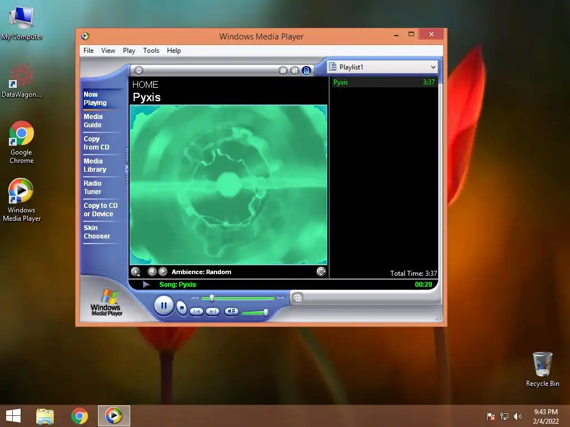The image size is (570, 427).
Task: Select the Recycle Bin desktop icon
Action: pyautogui.click(x=542, y=369)
